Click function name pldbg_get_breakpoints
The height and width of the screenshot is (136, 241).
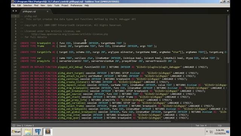(73, 91)
